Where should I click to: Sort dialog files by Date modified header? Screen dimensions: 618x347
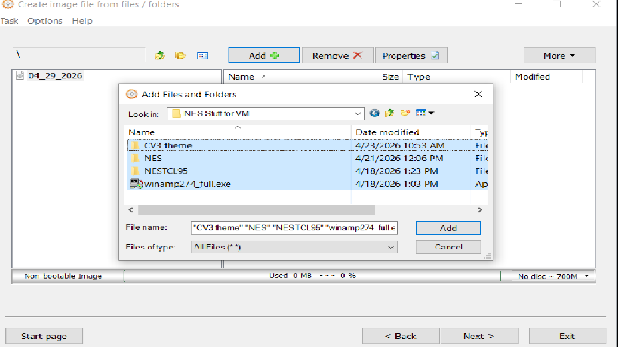click(x=411, y=132)
